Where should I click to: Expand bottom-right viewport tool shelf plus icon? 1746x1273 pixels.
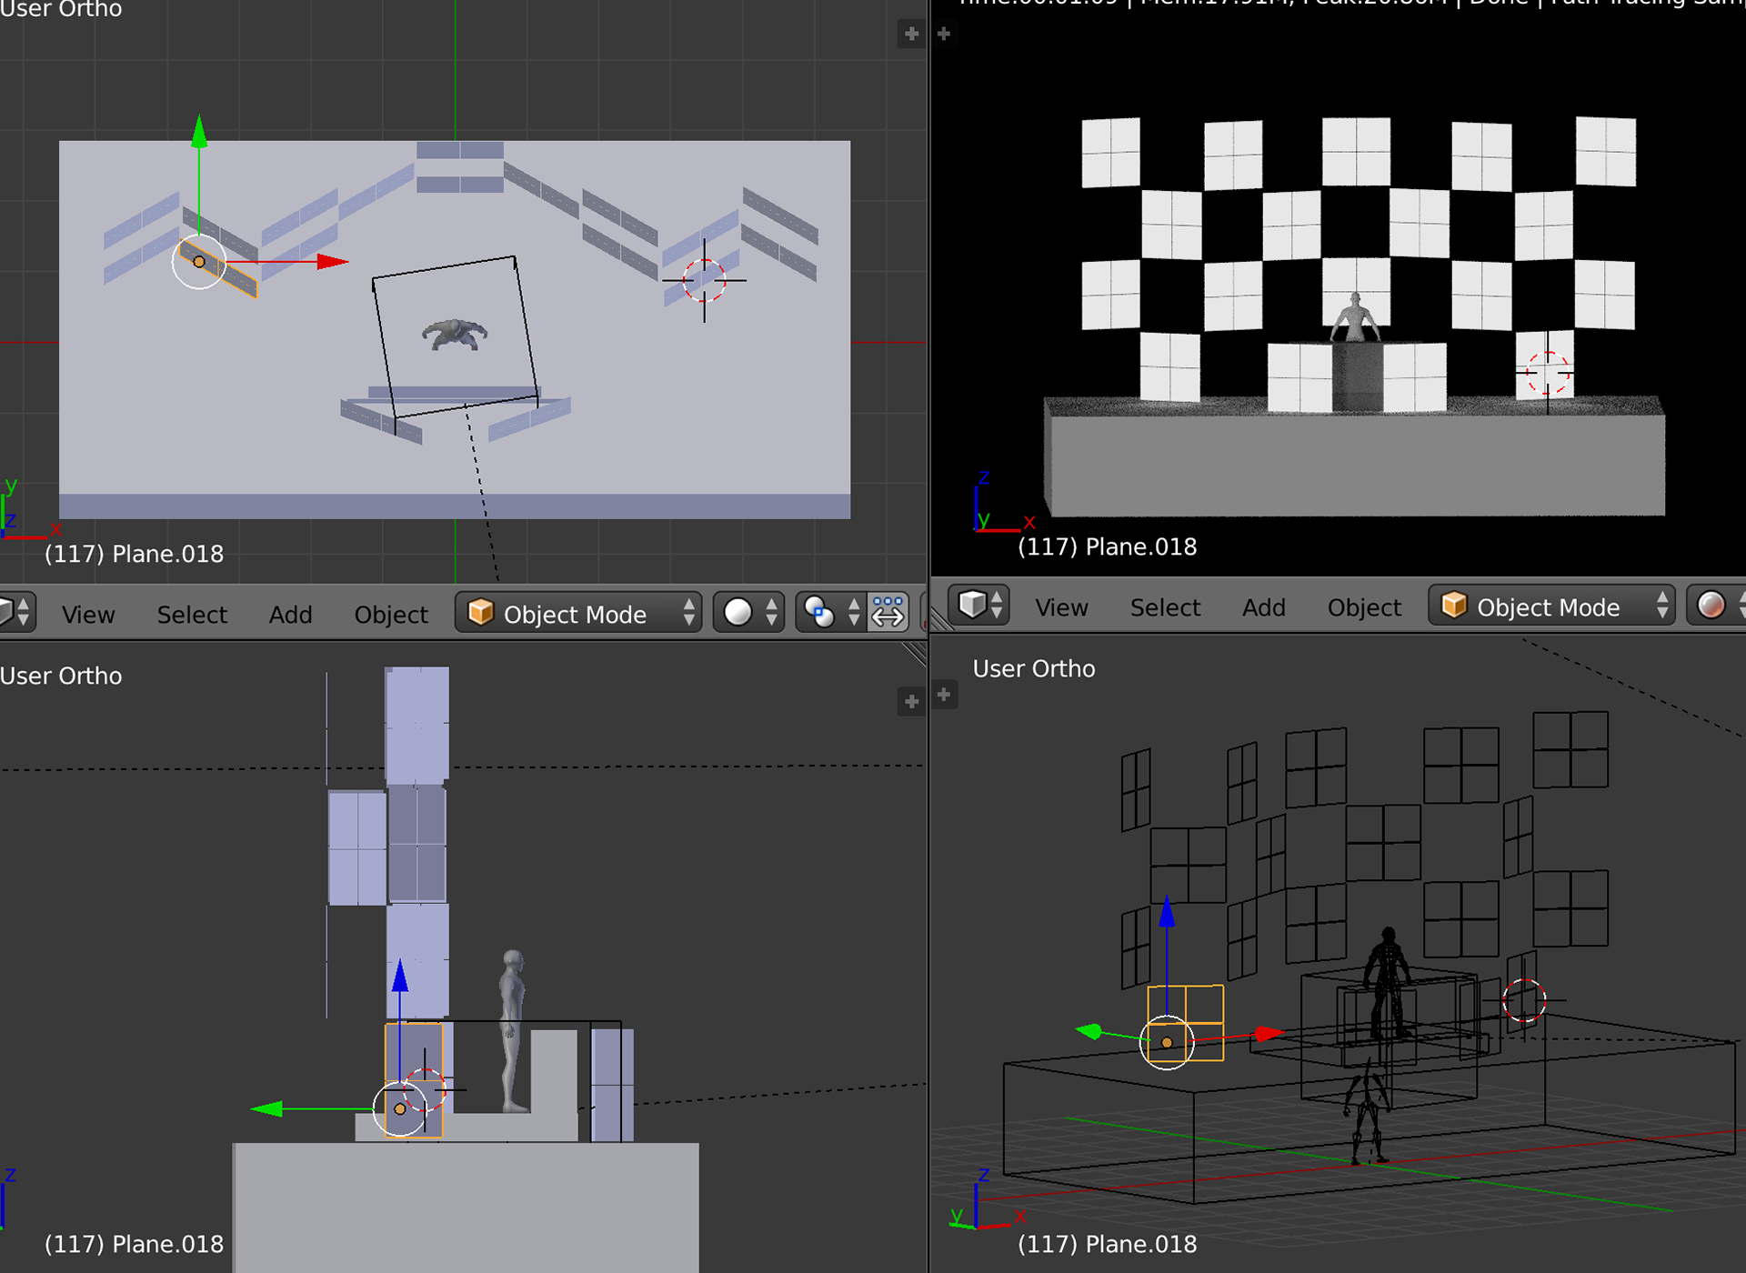944,695
